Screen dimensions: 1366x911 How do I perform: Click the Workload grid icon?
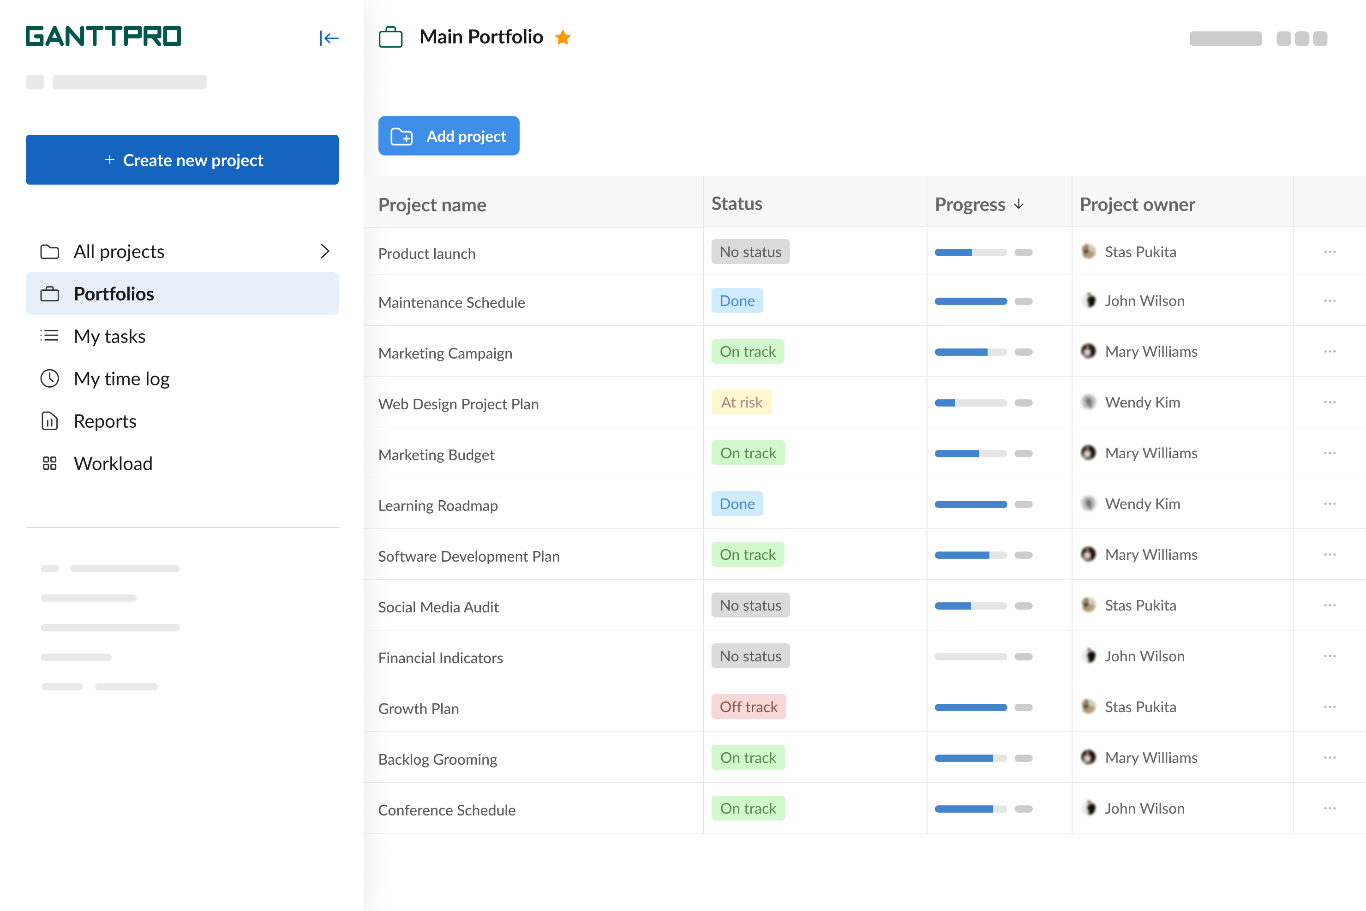click(50, 464)
